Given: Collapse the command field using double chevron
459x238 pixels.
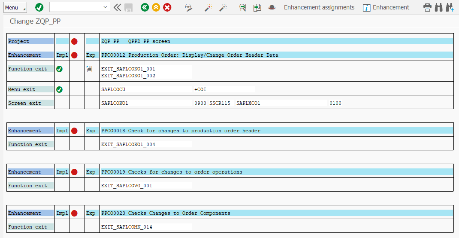Looking at the screenshot, I should [x=118, y=7].
